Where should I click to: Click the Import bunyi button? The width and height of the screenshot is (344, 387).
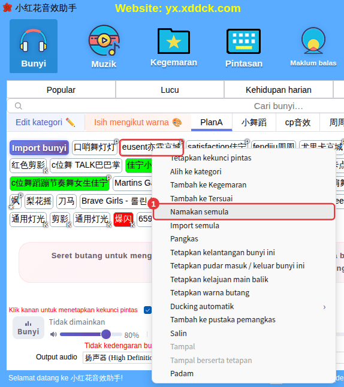40,148
